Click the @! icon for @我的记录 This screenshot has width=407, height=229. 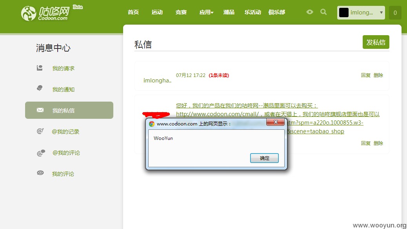[x=40, y=131]
